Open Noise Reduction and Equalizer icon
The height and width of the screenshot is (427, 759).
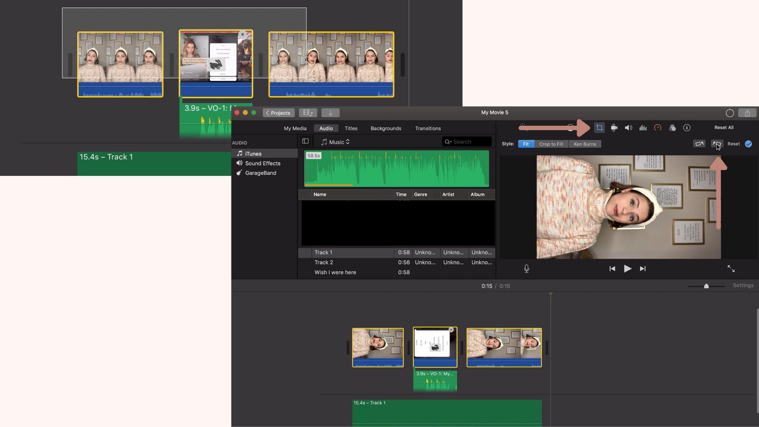(x=643, y=128)
